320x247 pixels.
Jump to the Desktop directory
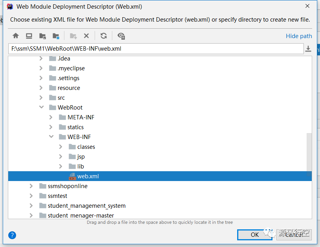pos(29,36)
